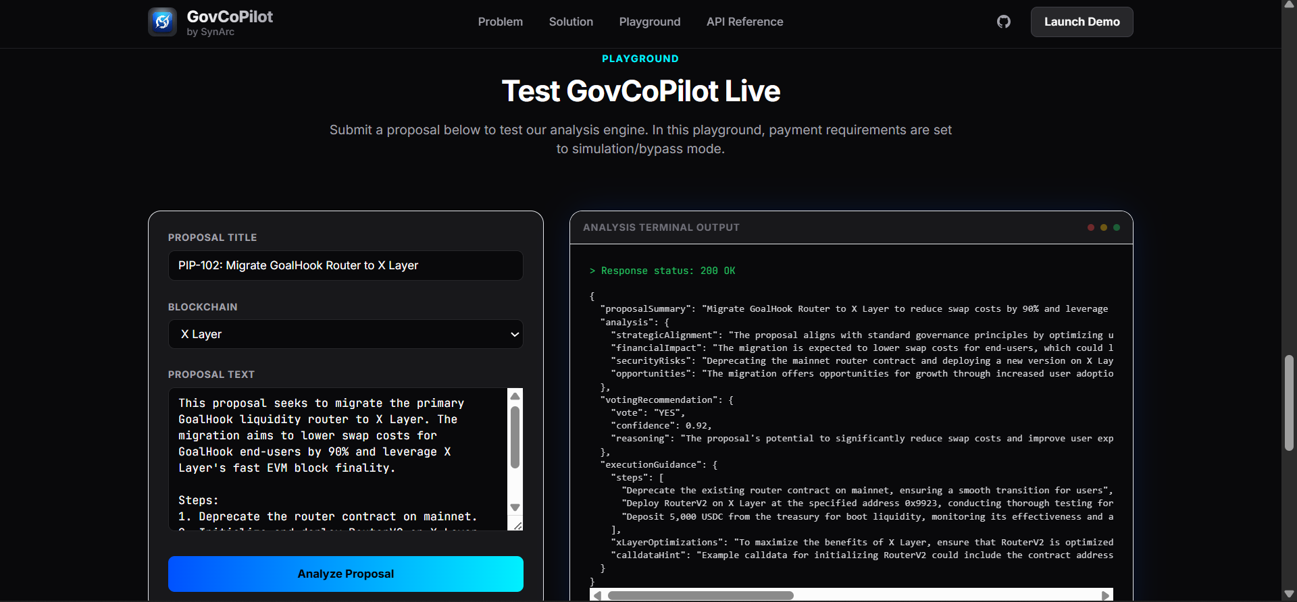Open the GitHub repository icon
This screenshot has width=1297, height=602.
point(1004,22)
